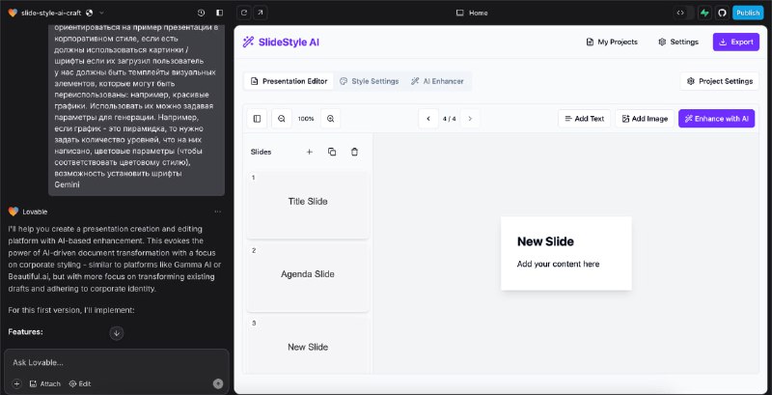Click the Add Text button

click(585, 119)
